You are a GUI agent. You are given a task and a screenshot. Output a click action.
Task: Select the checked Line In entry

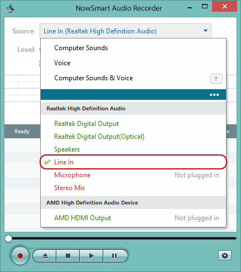(x=133, y=162)
